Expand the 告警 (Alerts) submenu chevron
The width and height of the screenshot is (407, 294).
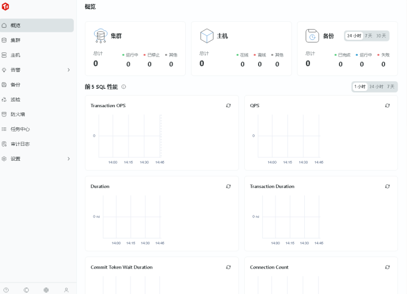point(68,70)
